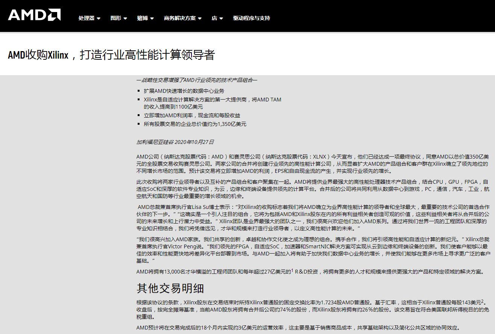The height and width of the screenshot is (334, 495).
Task: Click the dateline 加利福尼亚硅谷 2020年10月27日
Action: (x=175, y=142)
